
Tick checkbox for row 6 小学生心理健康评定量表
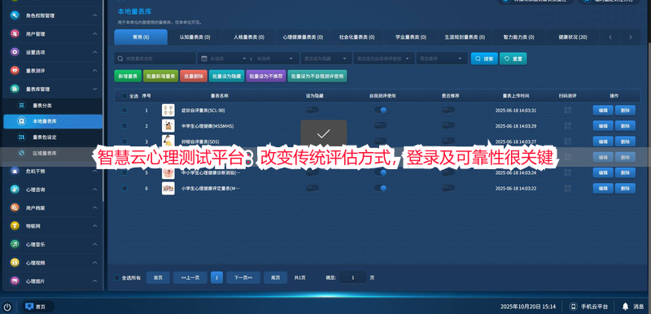[125, 188]
